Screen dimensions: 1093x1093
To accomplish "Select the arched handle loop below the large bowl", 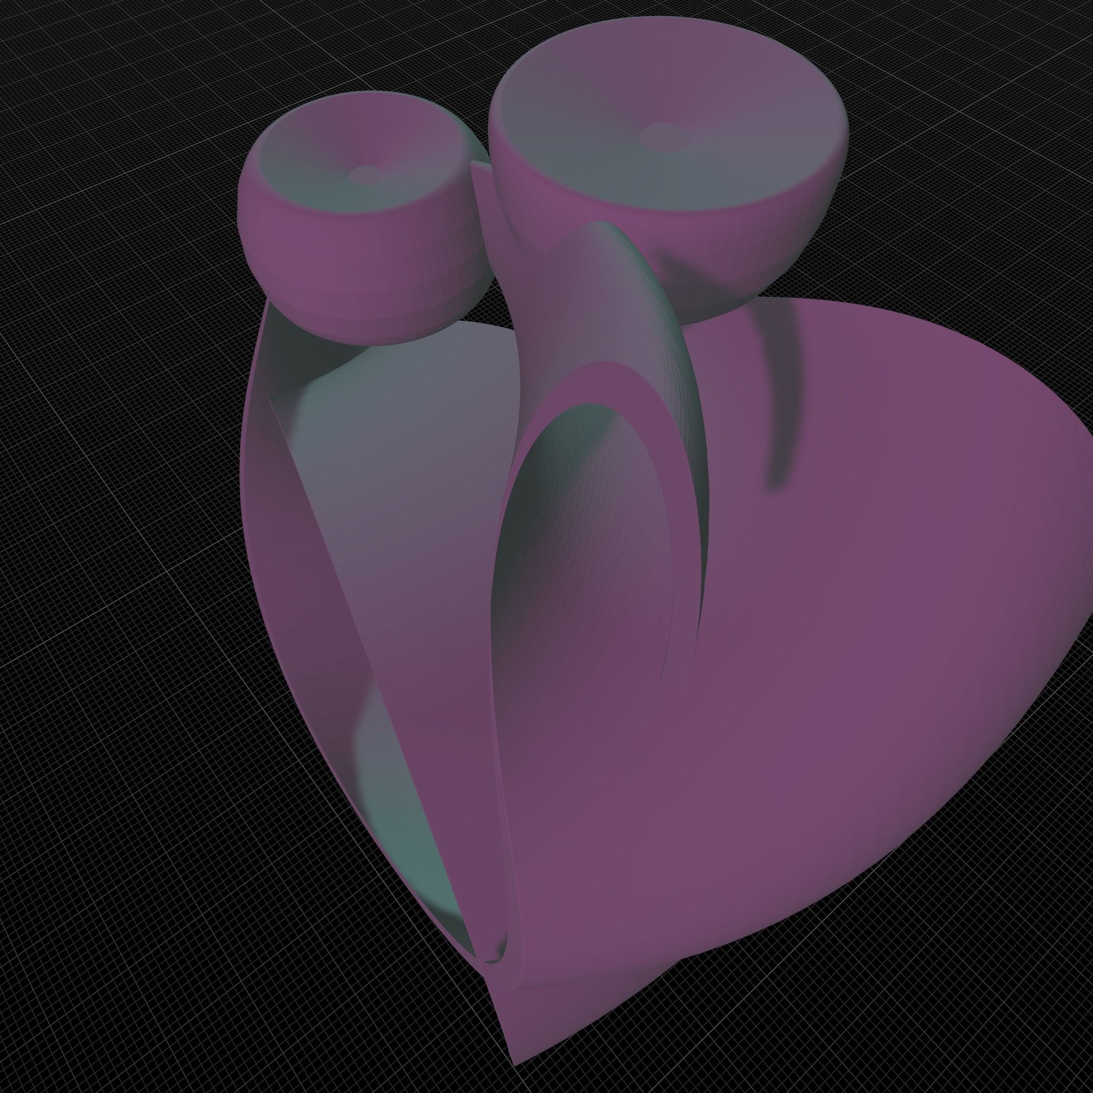I will tap(600, 453).
